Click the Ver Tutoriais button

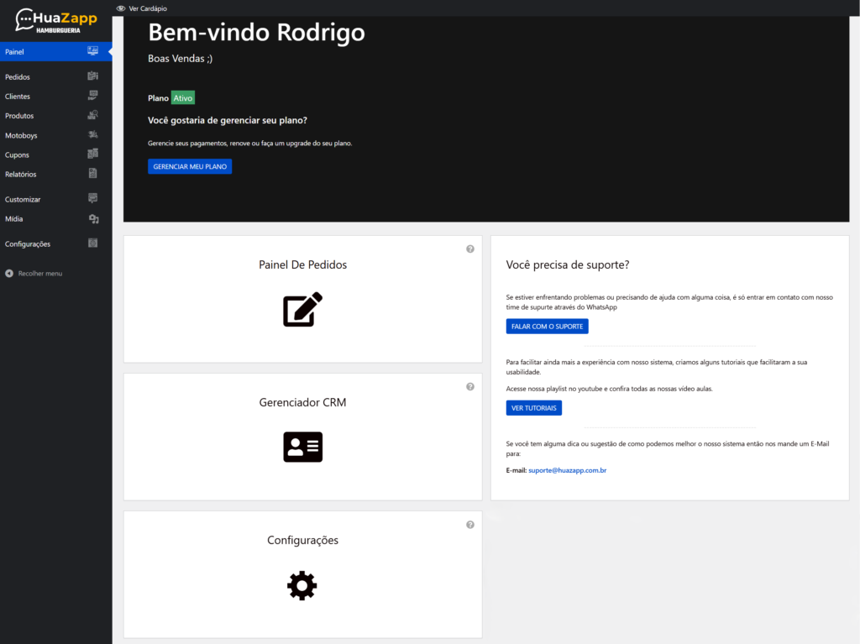533,408
